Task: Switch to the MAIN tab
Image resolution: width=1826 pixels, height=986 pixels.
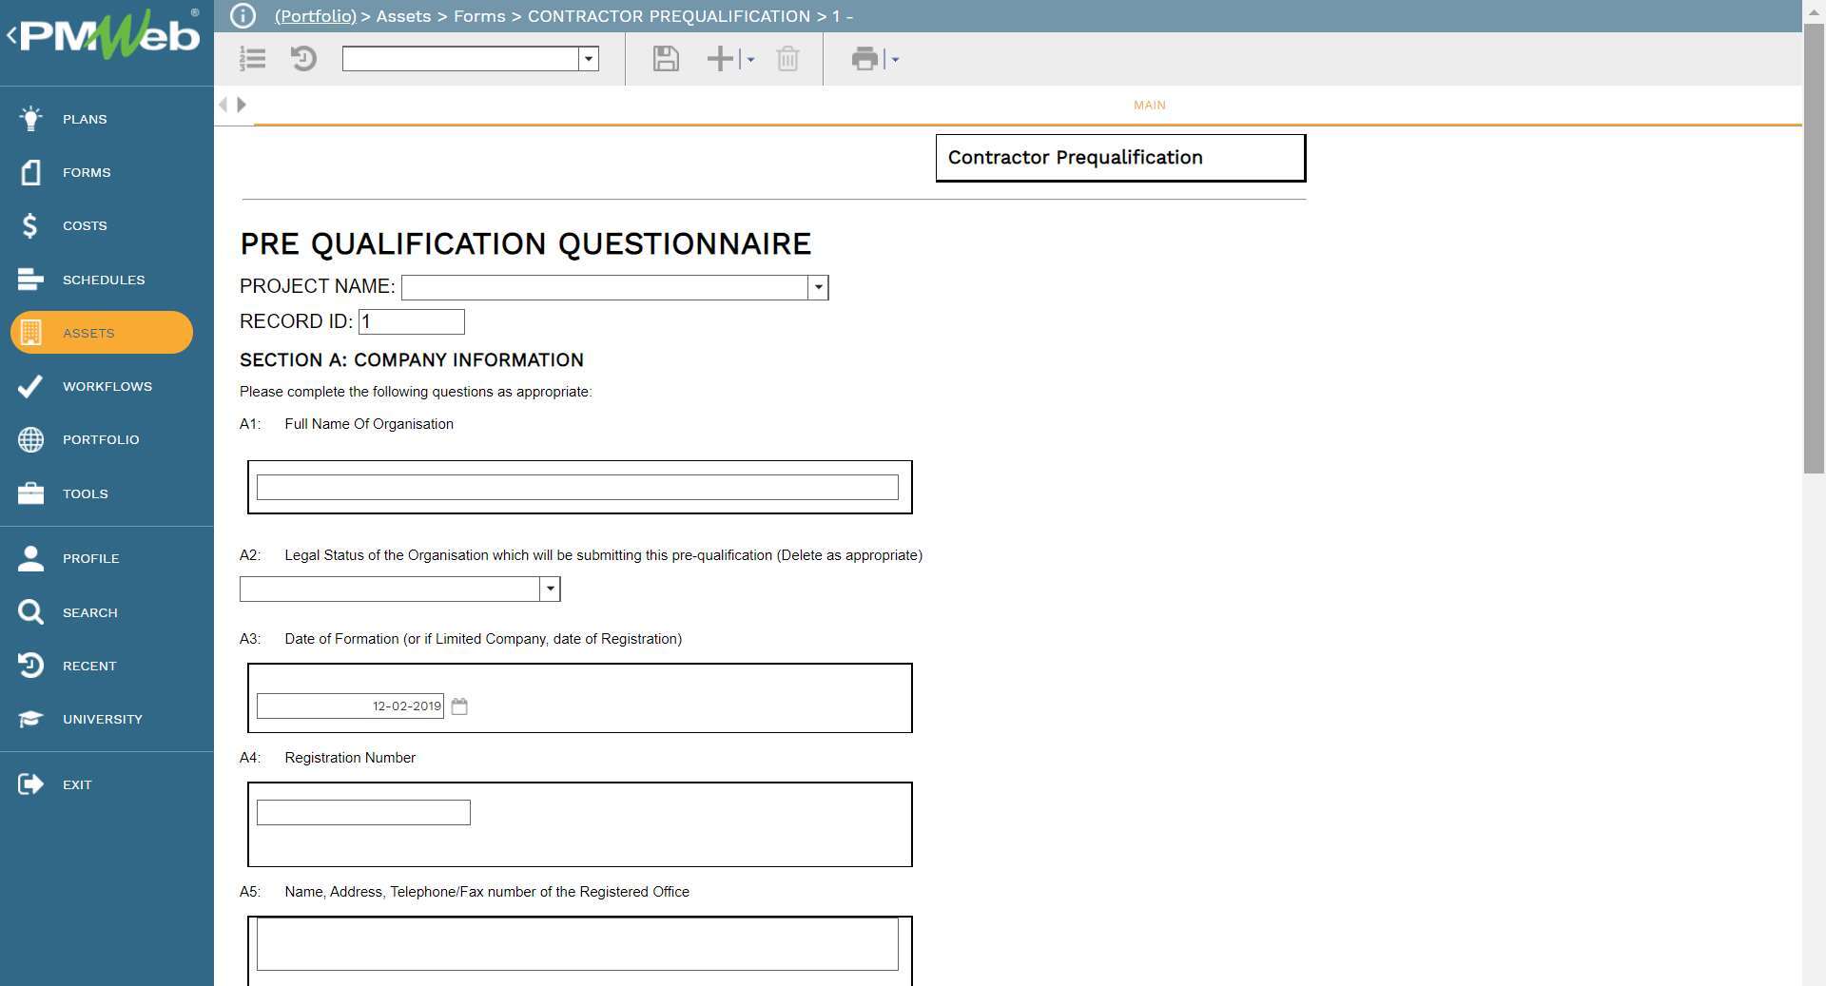Action: point(1148,106)
